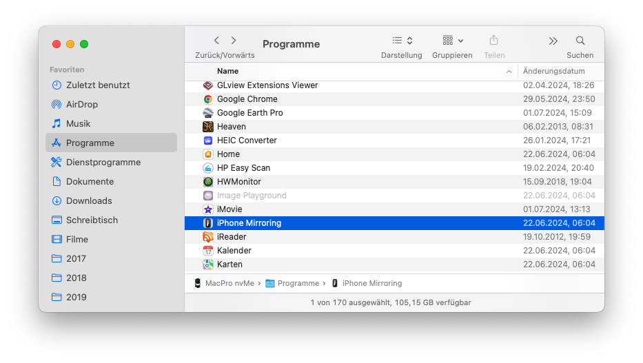Viewport: 643px width, 363px height.
Task: Select Programme in the sidebar
Action: coord(111,143)
